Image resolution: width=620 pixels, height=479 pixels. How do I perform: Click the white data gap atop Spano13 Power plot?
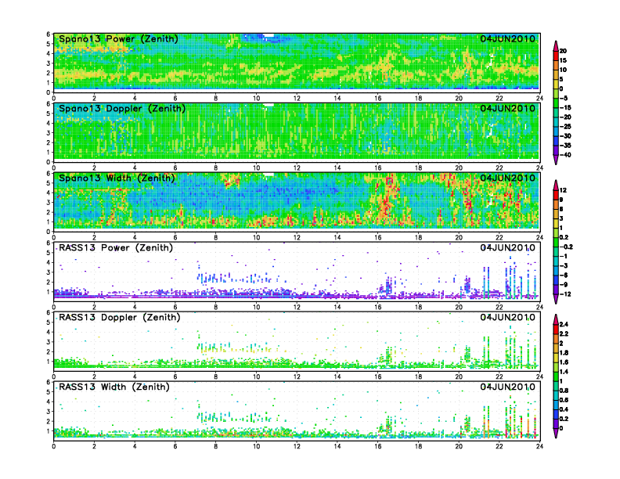pos(269,36)
